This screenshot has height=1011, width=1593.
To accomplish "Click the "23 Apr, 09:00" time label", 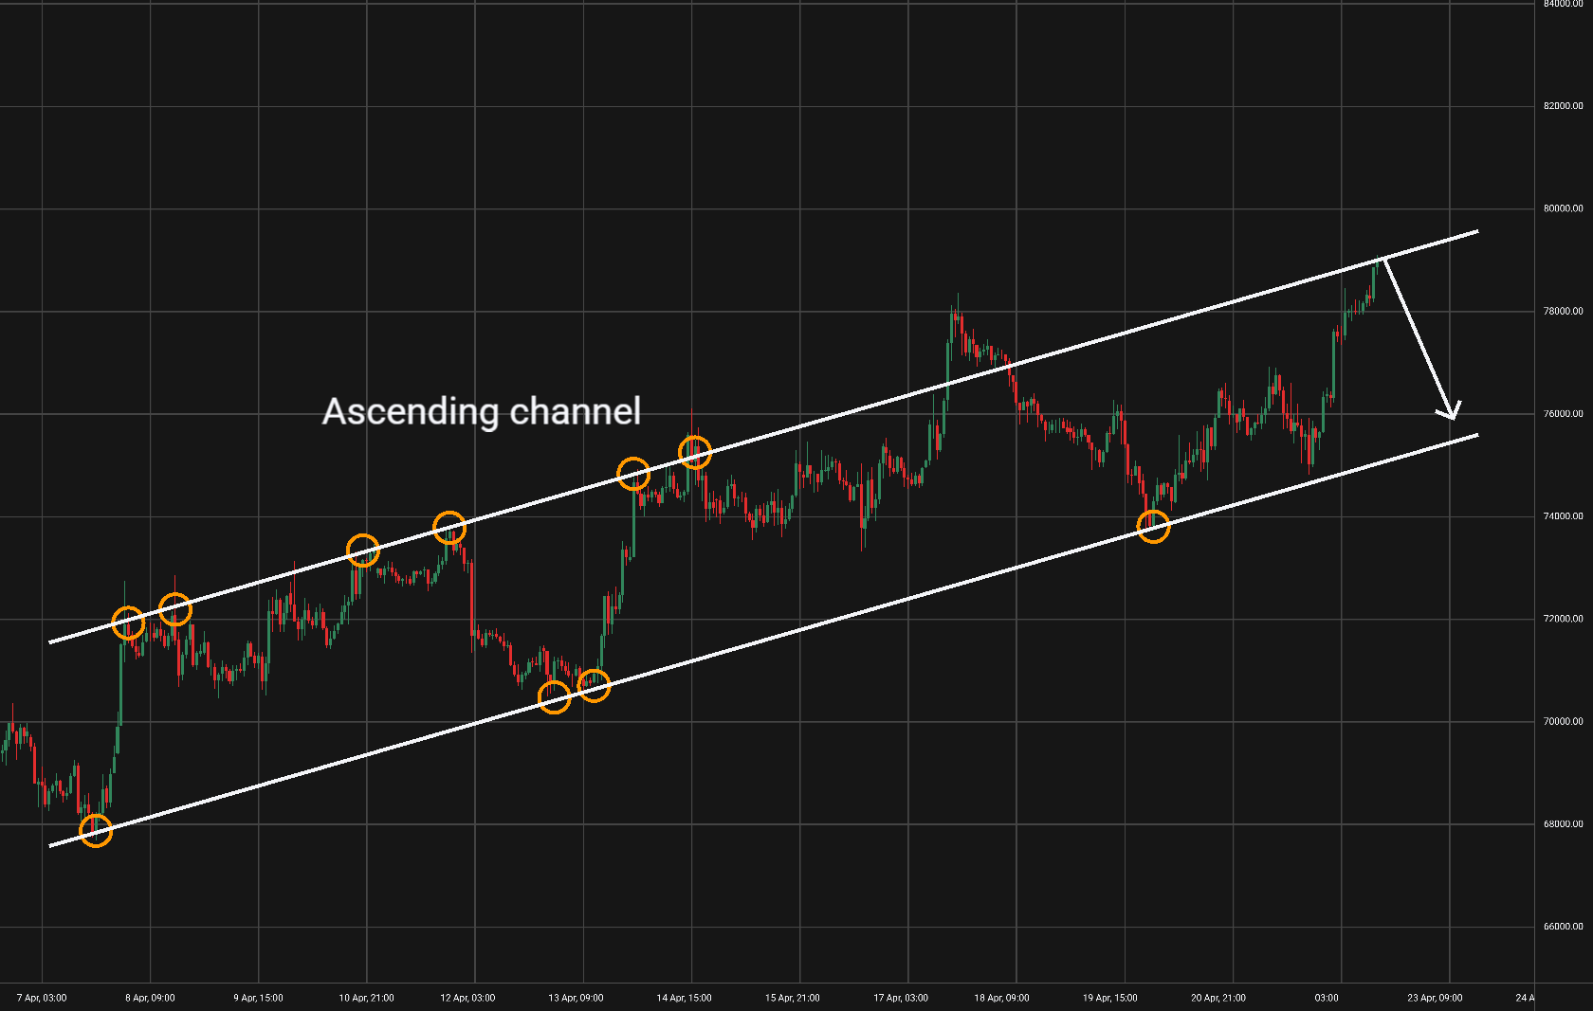I will click(x=1435, y=998).
